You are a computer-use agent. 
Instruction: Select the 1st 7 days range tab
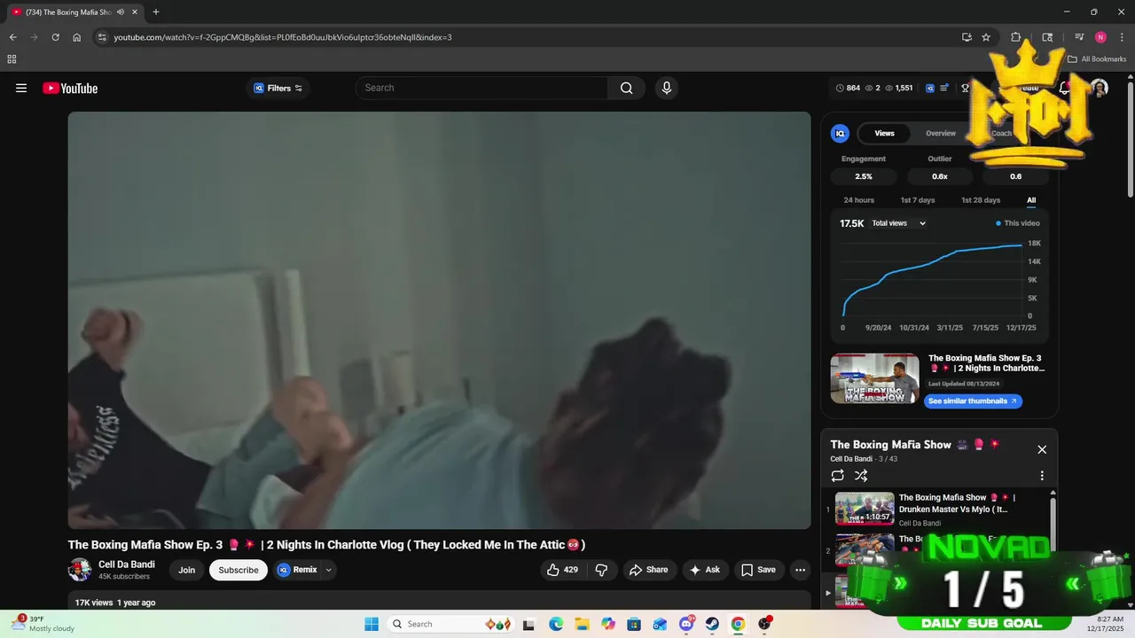[918, 200]
